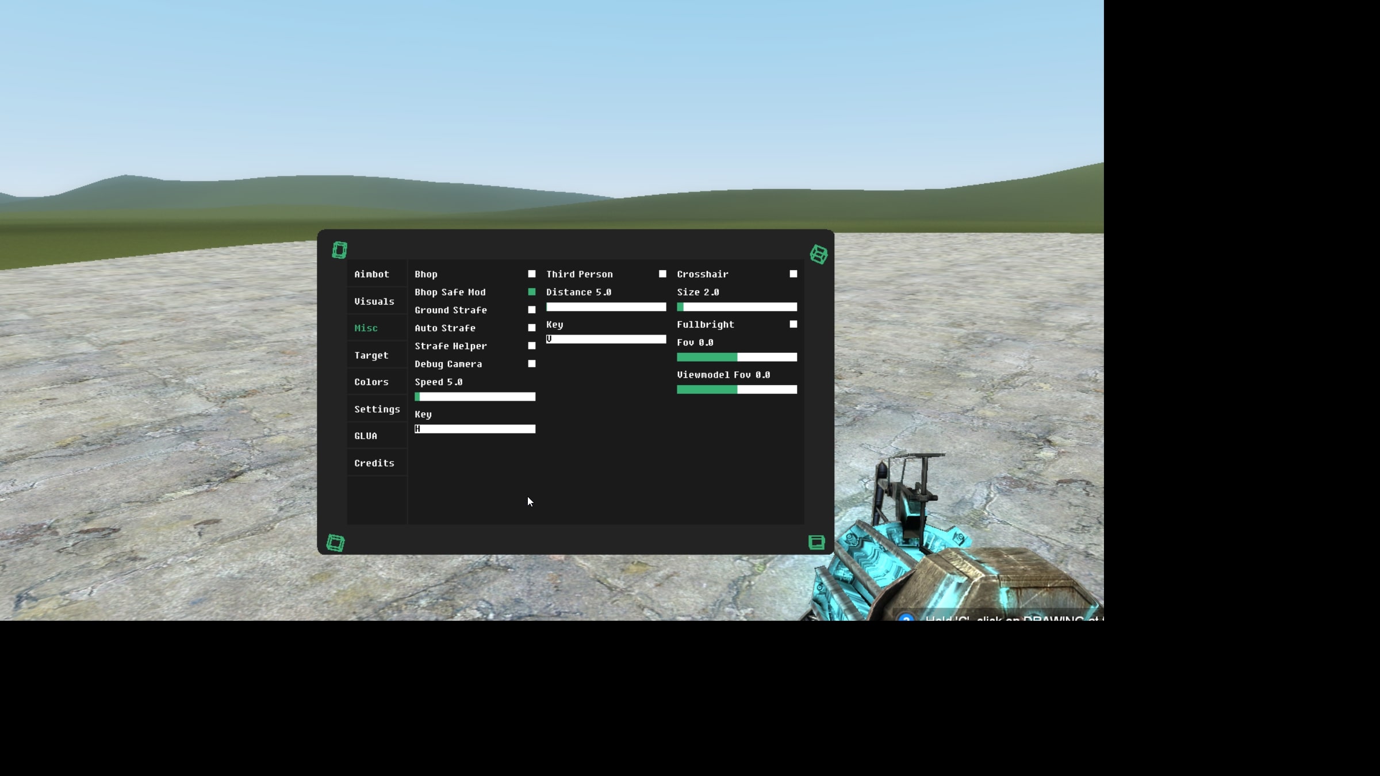The width and height of the screenshot is (1380, 776).
Task: Enable the Bhop checkbox
Action: pyautogui.click(x=532, y=274)
